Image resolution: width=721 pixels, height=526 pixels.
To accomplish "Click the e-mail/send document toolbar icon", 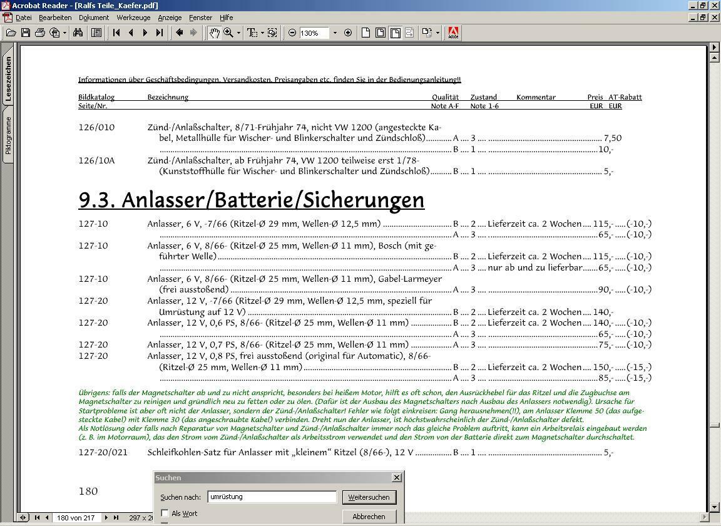I will (x=54, y=33).
